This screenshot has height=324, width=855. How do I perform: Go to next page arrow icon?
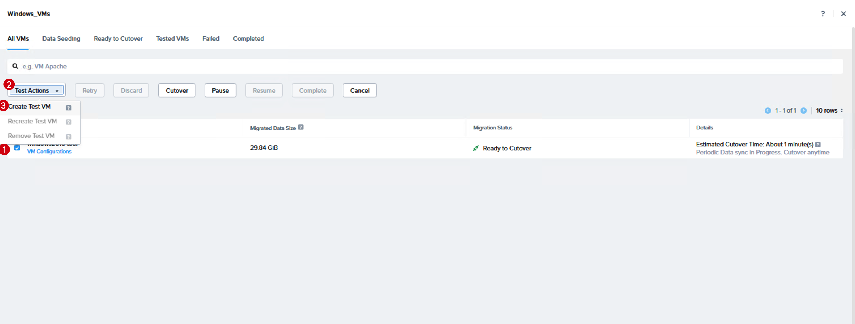(x=803, y=111)
